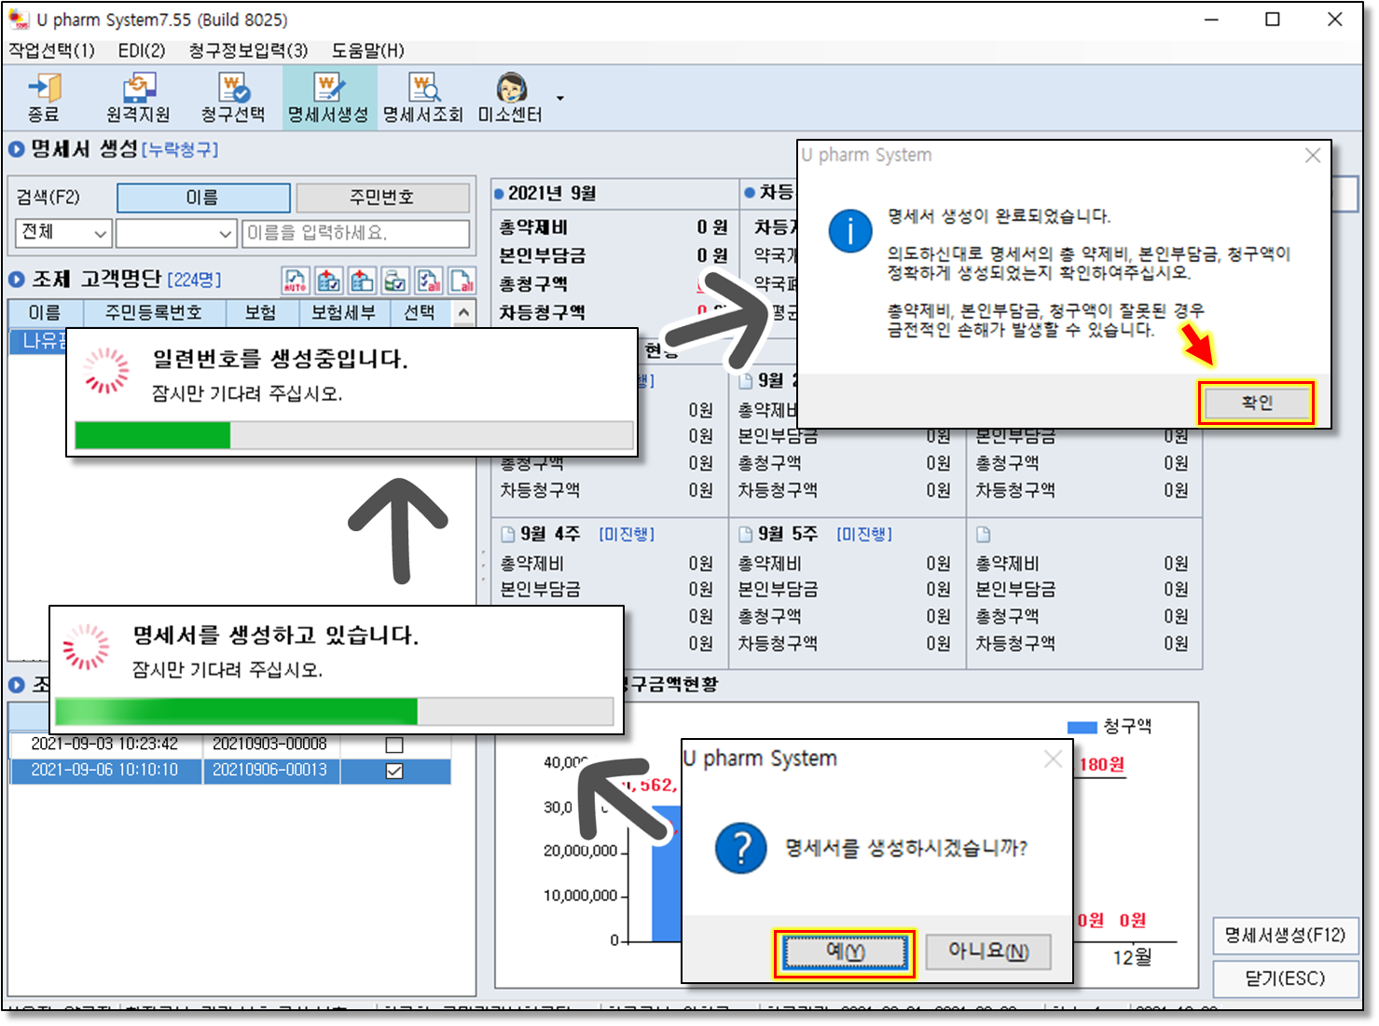This screenshot has width=1379, height=1026.
Task: Check the 20210903-00008 row checkbox
Action: tap(394, 745)
